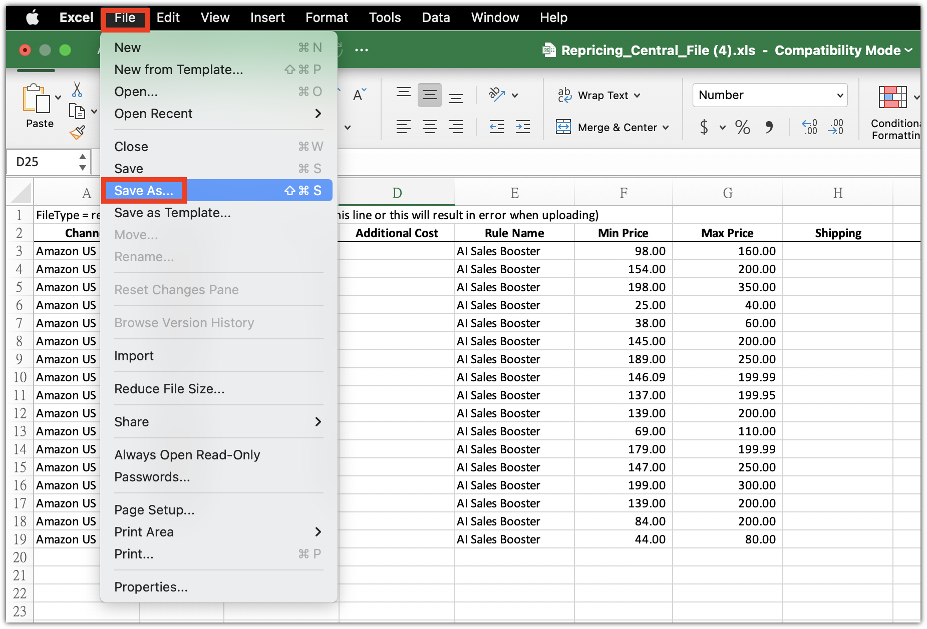The width and height of the screenshot is (927, 629).
Task: Expand the Print Area submenu
Action: (218, 532)
